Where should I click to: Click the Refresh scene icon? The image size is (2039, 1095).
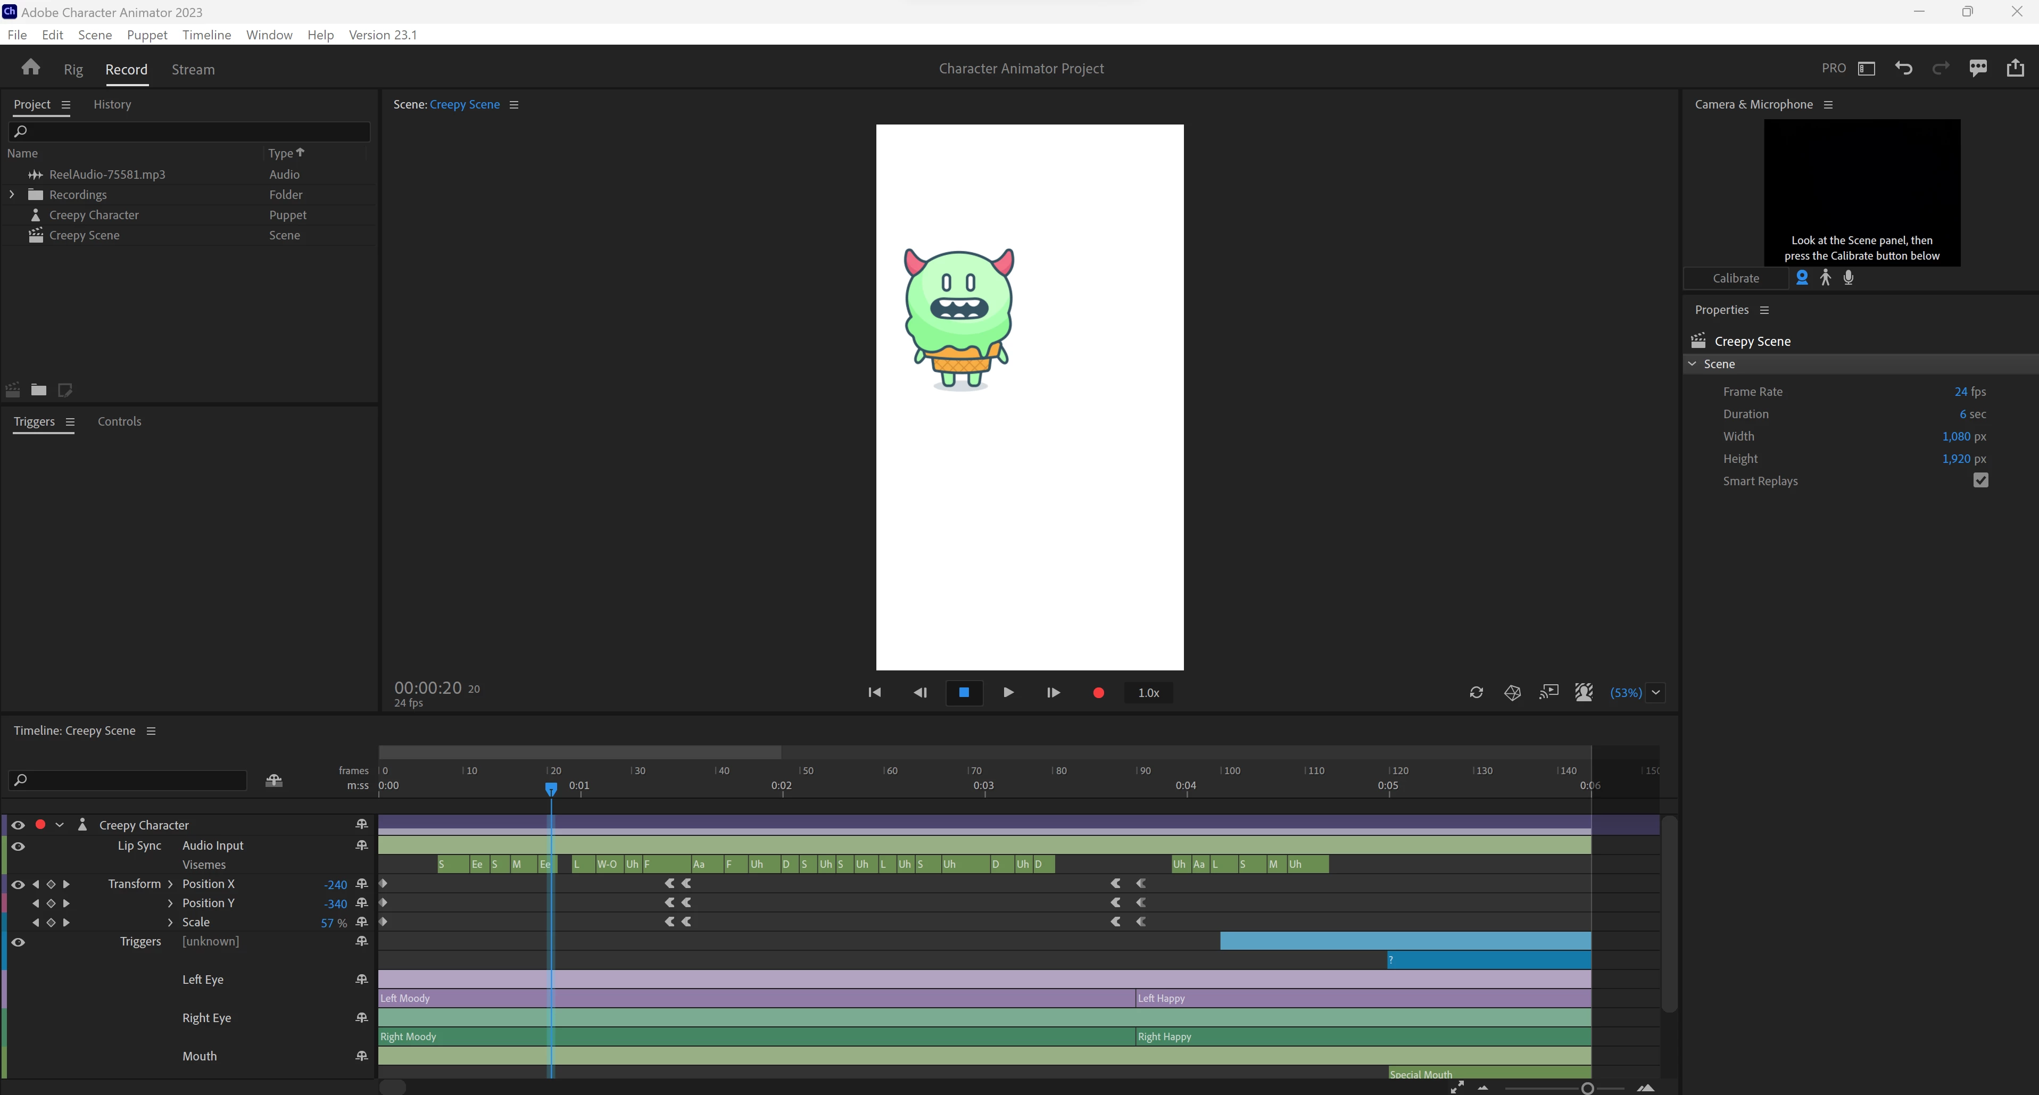pyautogui.click(x=1476, y=693)
